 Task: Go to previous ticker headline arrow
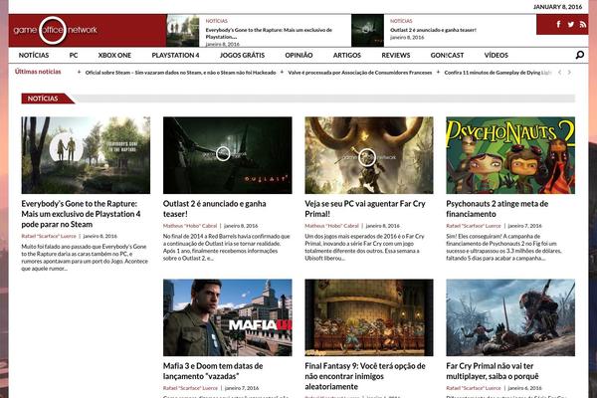(559, 72)
